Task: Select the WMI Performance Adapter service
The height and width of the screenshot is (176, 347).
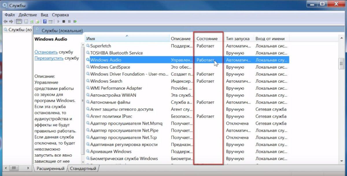Action: click(187, 88)
